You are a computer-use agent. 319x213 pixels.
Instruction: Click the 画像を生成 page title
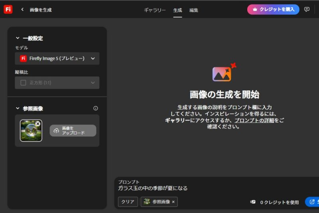point(41,10)
